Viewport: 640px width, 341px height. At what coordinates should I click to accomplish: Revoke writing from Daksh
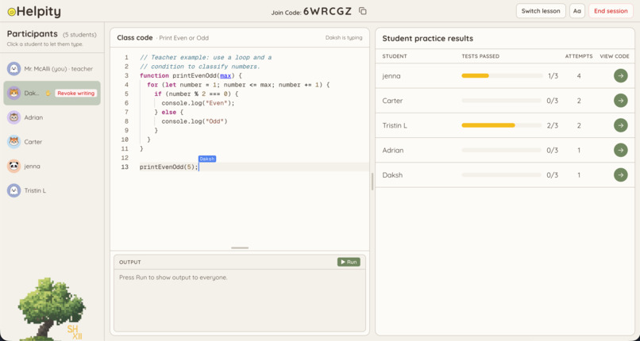[76, 94]
